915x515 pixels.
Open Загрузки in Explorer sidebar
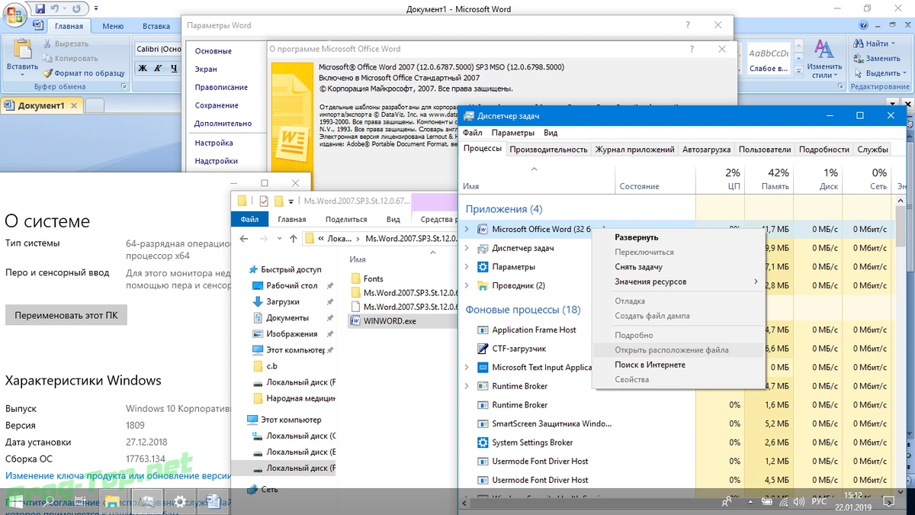click(x=282, y=301)
